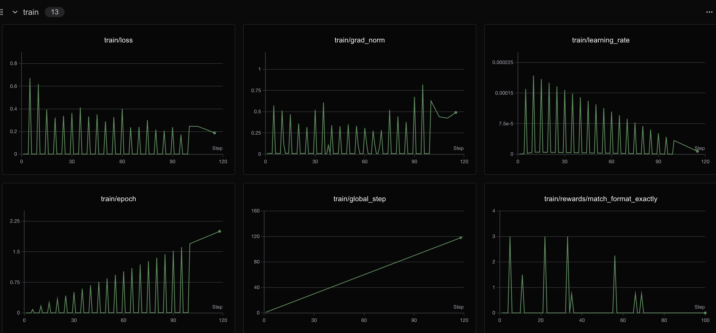Image resolution: width=716 pixels, height=333 pixels.
Task: Click the final data point on train/grad_norm
Action: point(455,113)
